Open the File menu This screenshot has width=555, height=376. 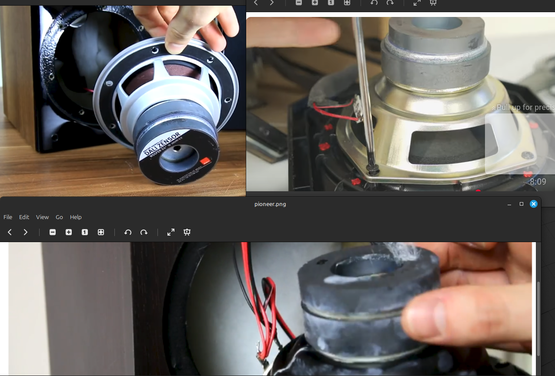tap(8, 217)
